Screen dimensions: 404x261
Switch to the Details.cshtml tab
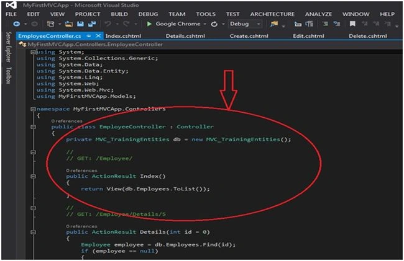185,36
